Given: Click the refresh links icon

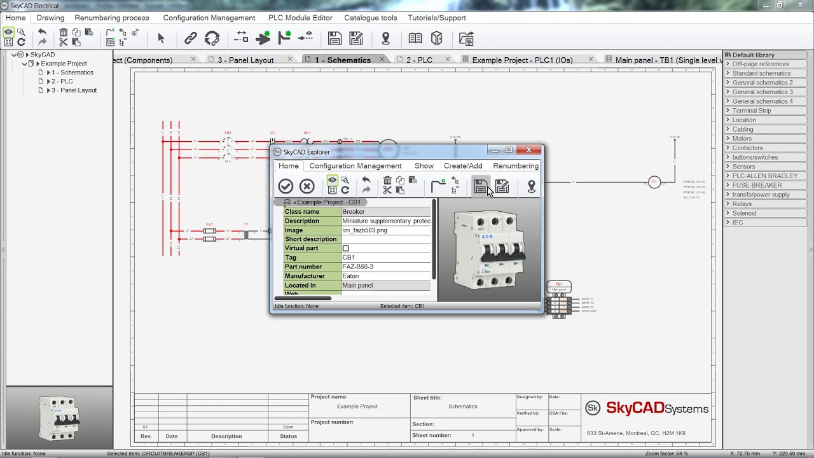Looking at the screenshot, I should tap(212, 39).
